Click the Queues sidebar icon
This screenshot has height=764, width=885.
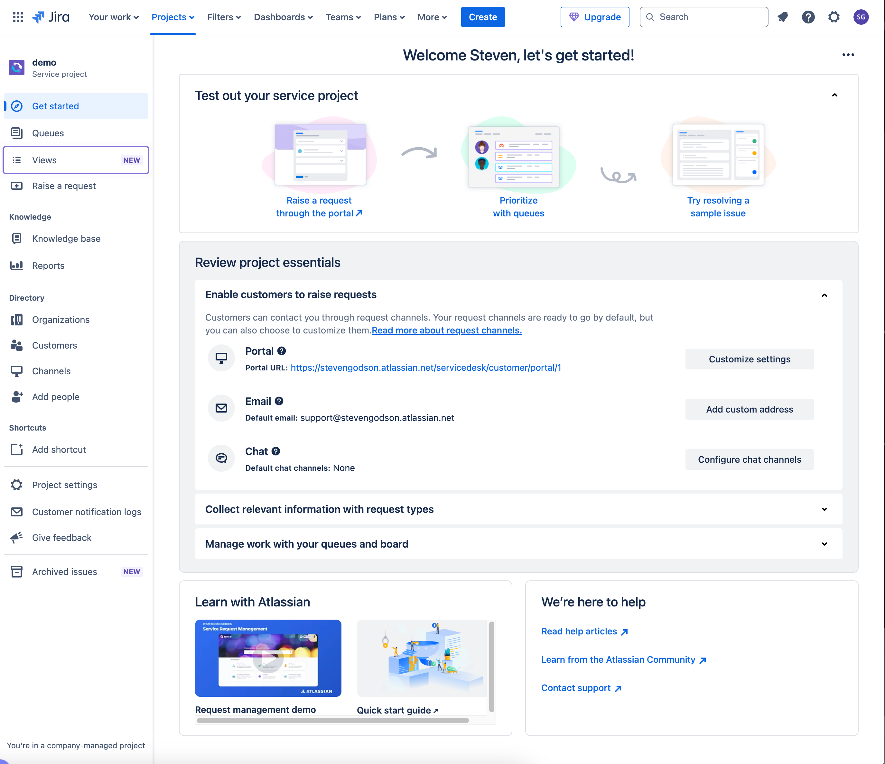(x=17, y=133)
